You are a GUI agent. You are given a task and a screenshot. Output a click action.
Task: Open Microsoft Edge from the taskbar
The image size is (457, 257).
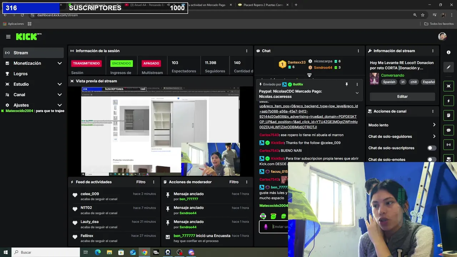(x=97, y=252)
